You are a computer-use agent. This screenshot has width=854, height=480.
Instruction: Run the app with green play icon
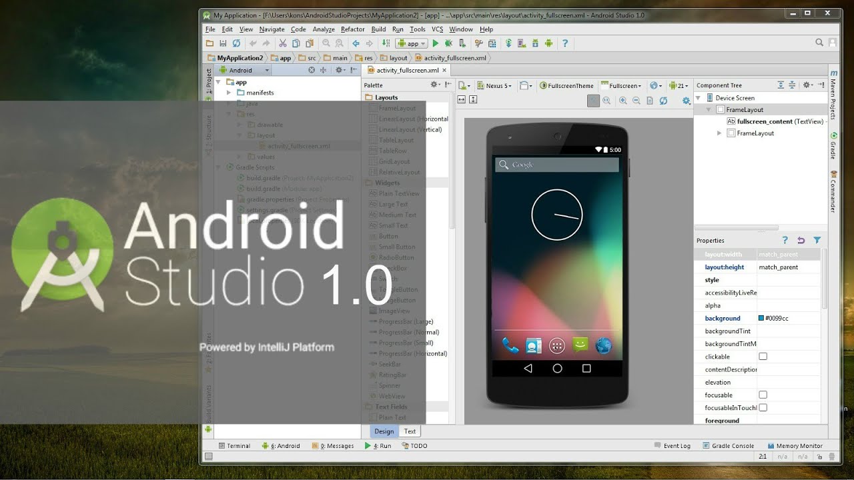point(435,43)
